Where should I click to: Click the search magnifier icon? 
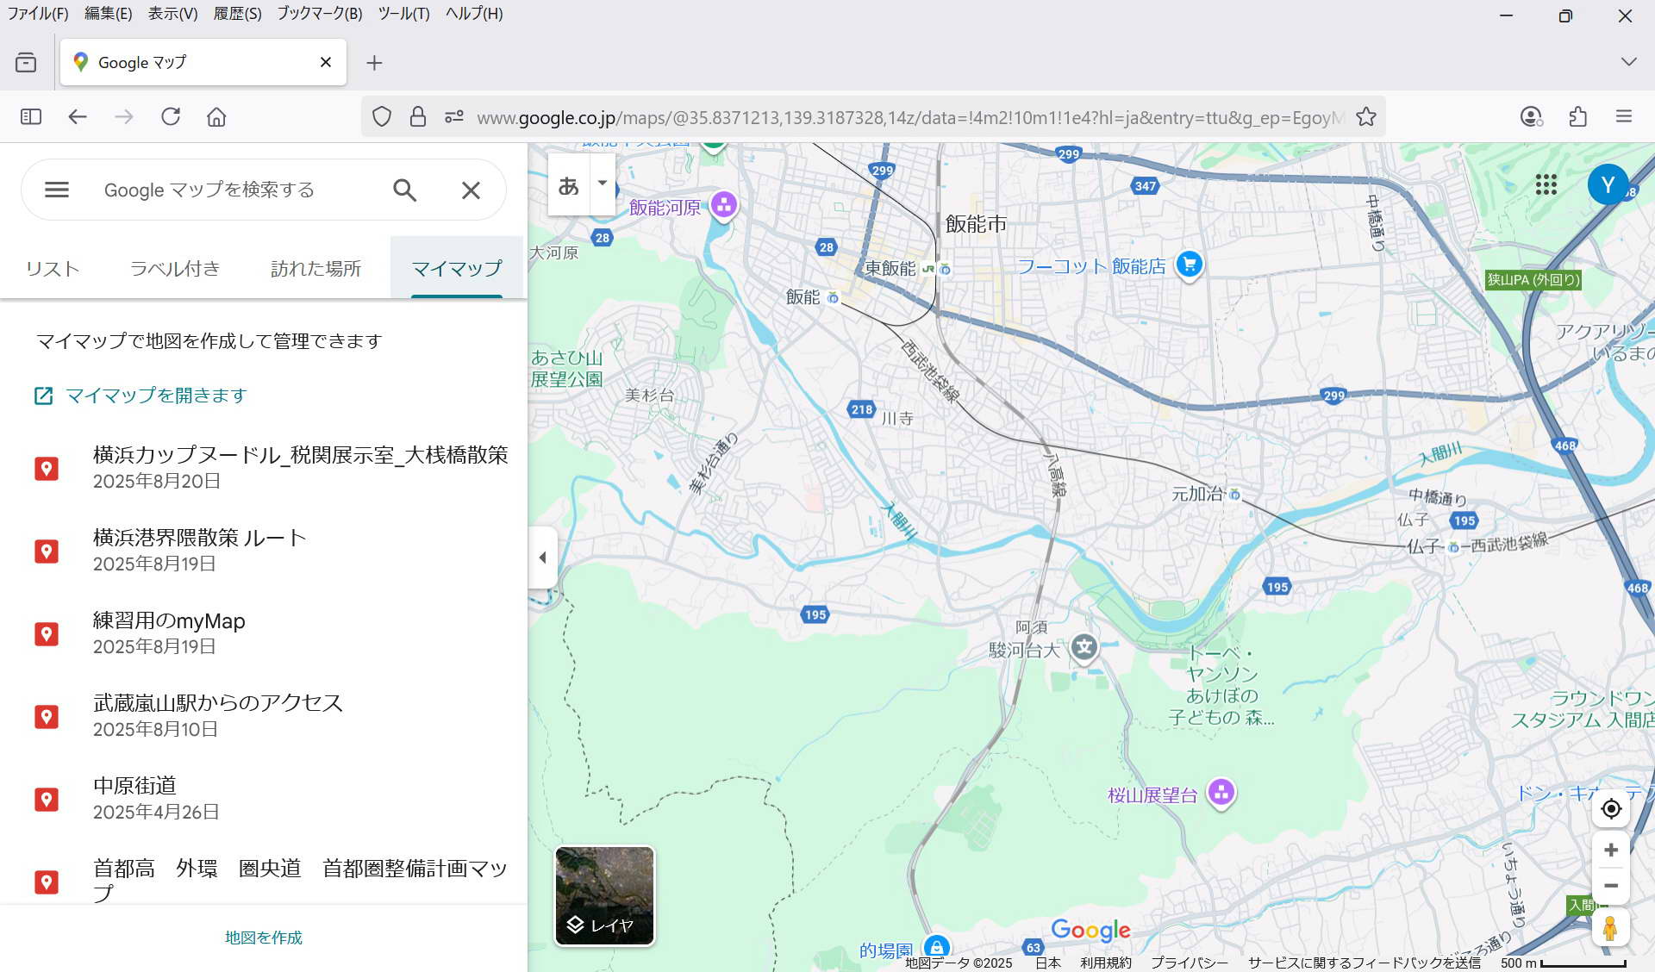click(404, 190)
